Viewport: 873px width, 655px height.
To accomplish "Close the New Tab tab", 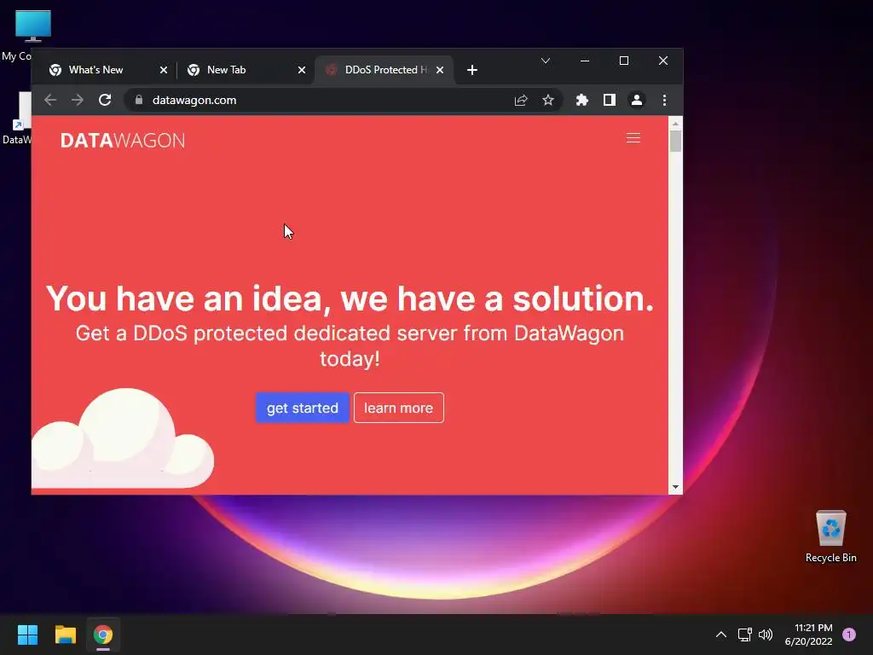I will coord(301,70).
